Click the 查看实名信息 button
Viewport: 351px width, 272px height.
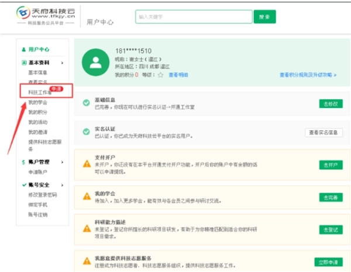(x=324, y=132)
